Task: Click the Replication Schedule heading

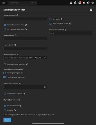Action: [12, 100]
